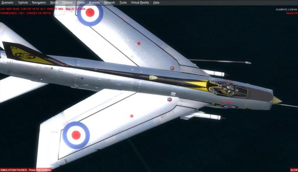Click the 'Academic License' text
The image size is (298, 172).
coord(286,9)
